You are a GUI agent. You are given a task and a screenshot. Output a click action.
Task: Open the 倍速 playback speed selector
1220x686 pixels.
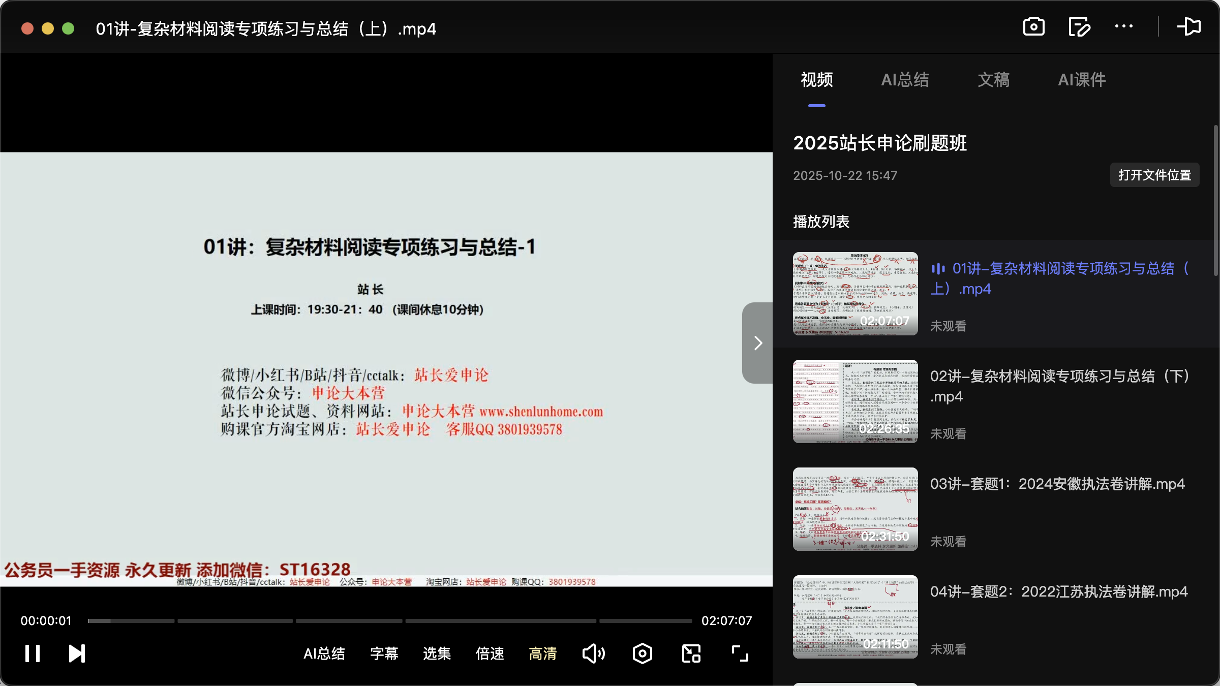click(490, 654)
